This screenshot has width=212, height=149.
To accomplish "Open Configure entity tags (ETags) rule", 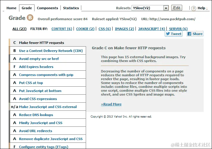I will [48, 146].
